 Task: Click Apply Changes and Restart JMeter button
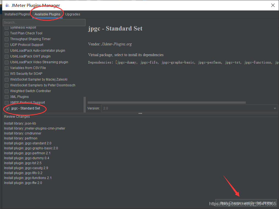[x=246, y=203]
